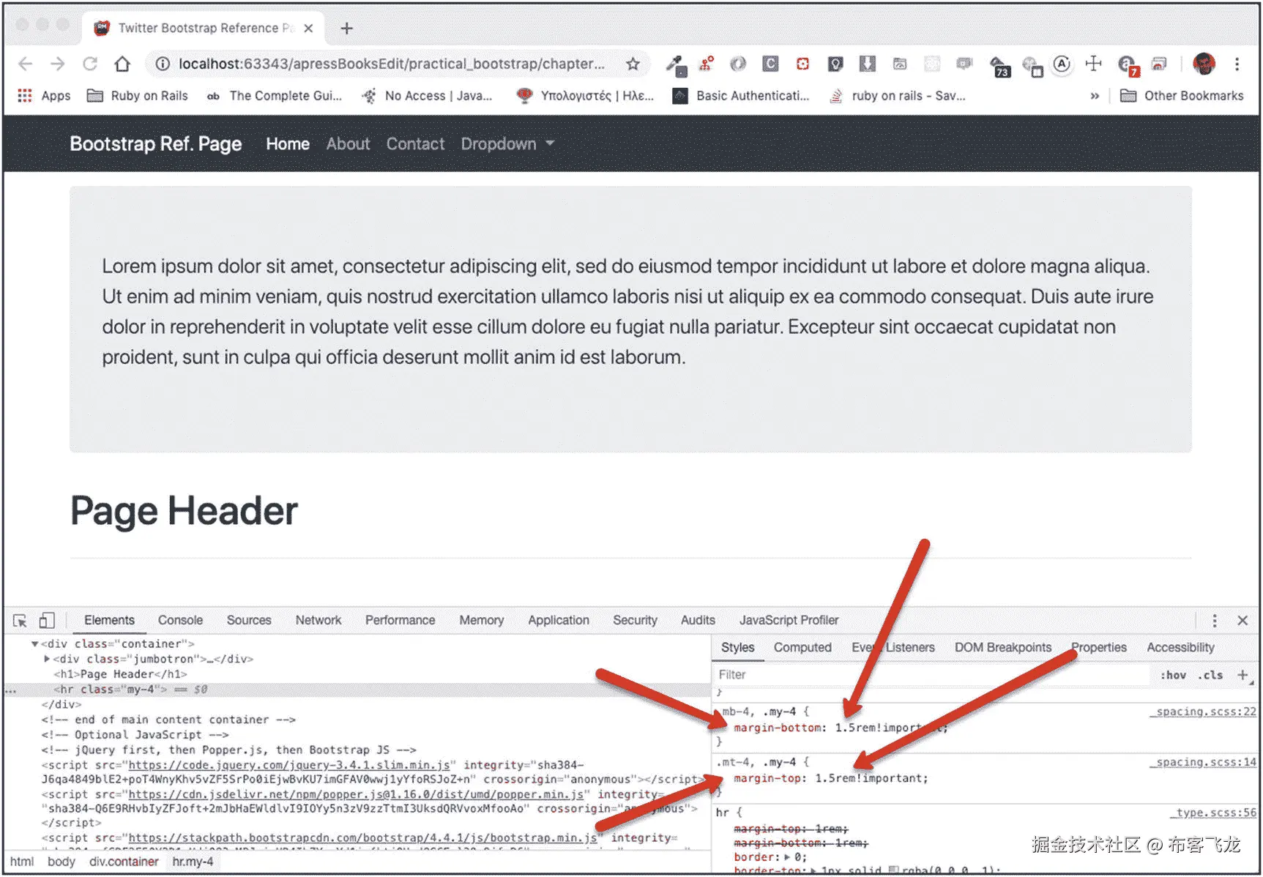This screenshot has width=1263, height=877.
Task: Click the Home navbar link
Action: pyautogui.click(x=288, y=144)
